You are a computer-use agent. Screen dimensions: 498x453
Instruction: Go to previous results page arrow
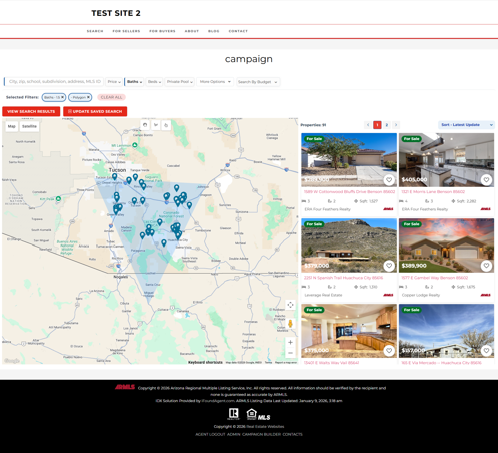coord(368,125)
